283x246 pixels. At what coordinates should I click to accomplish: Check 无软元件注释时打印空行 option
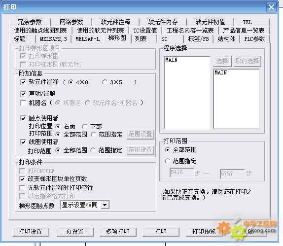[x=22, y=188]
